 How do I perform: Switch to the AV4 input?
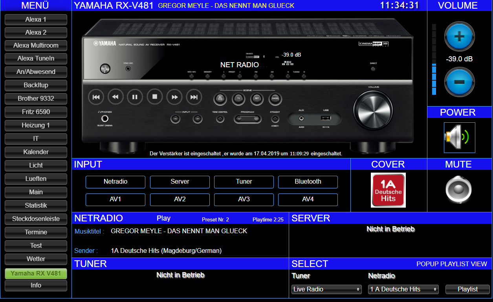click(308, 199)
